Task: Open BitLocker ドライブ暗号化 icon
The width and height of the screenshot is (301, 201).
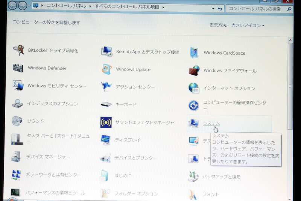Action: click(x=18, y=50)
